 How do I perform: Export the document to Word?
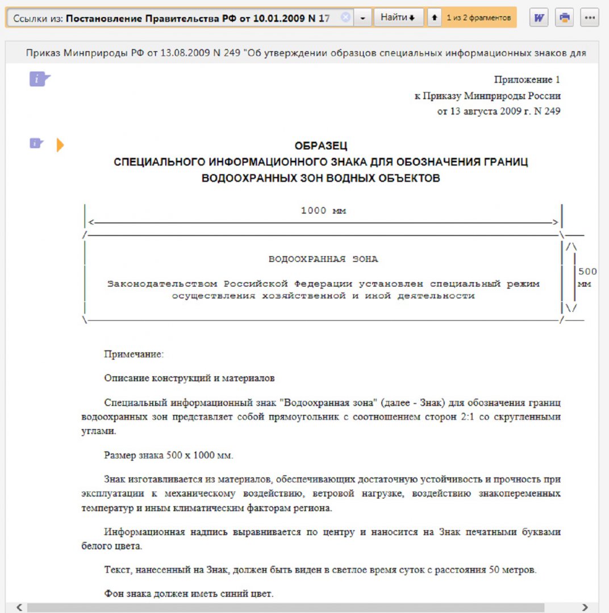click(539, 18)
